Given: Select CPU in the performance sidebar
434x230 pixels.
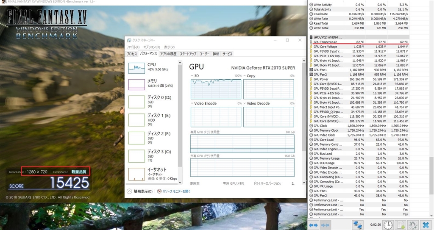Looking at the screenshot, I should 152,67.
